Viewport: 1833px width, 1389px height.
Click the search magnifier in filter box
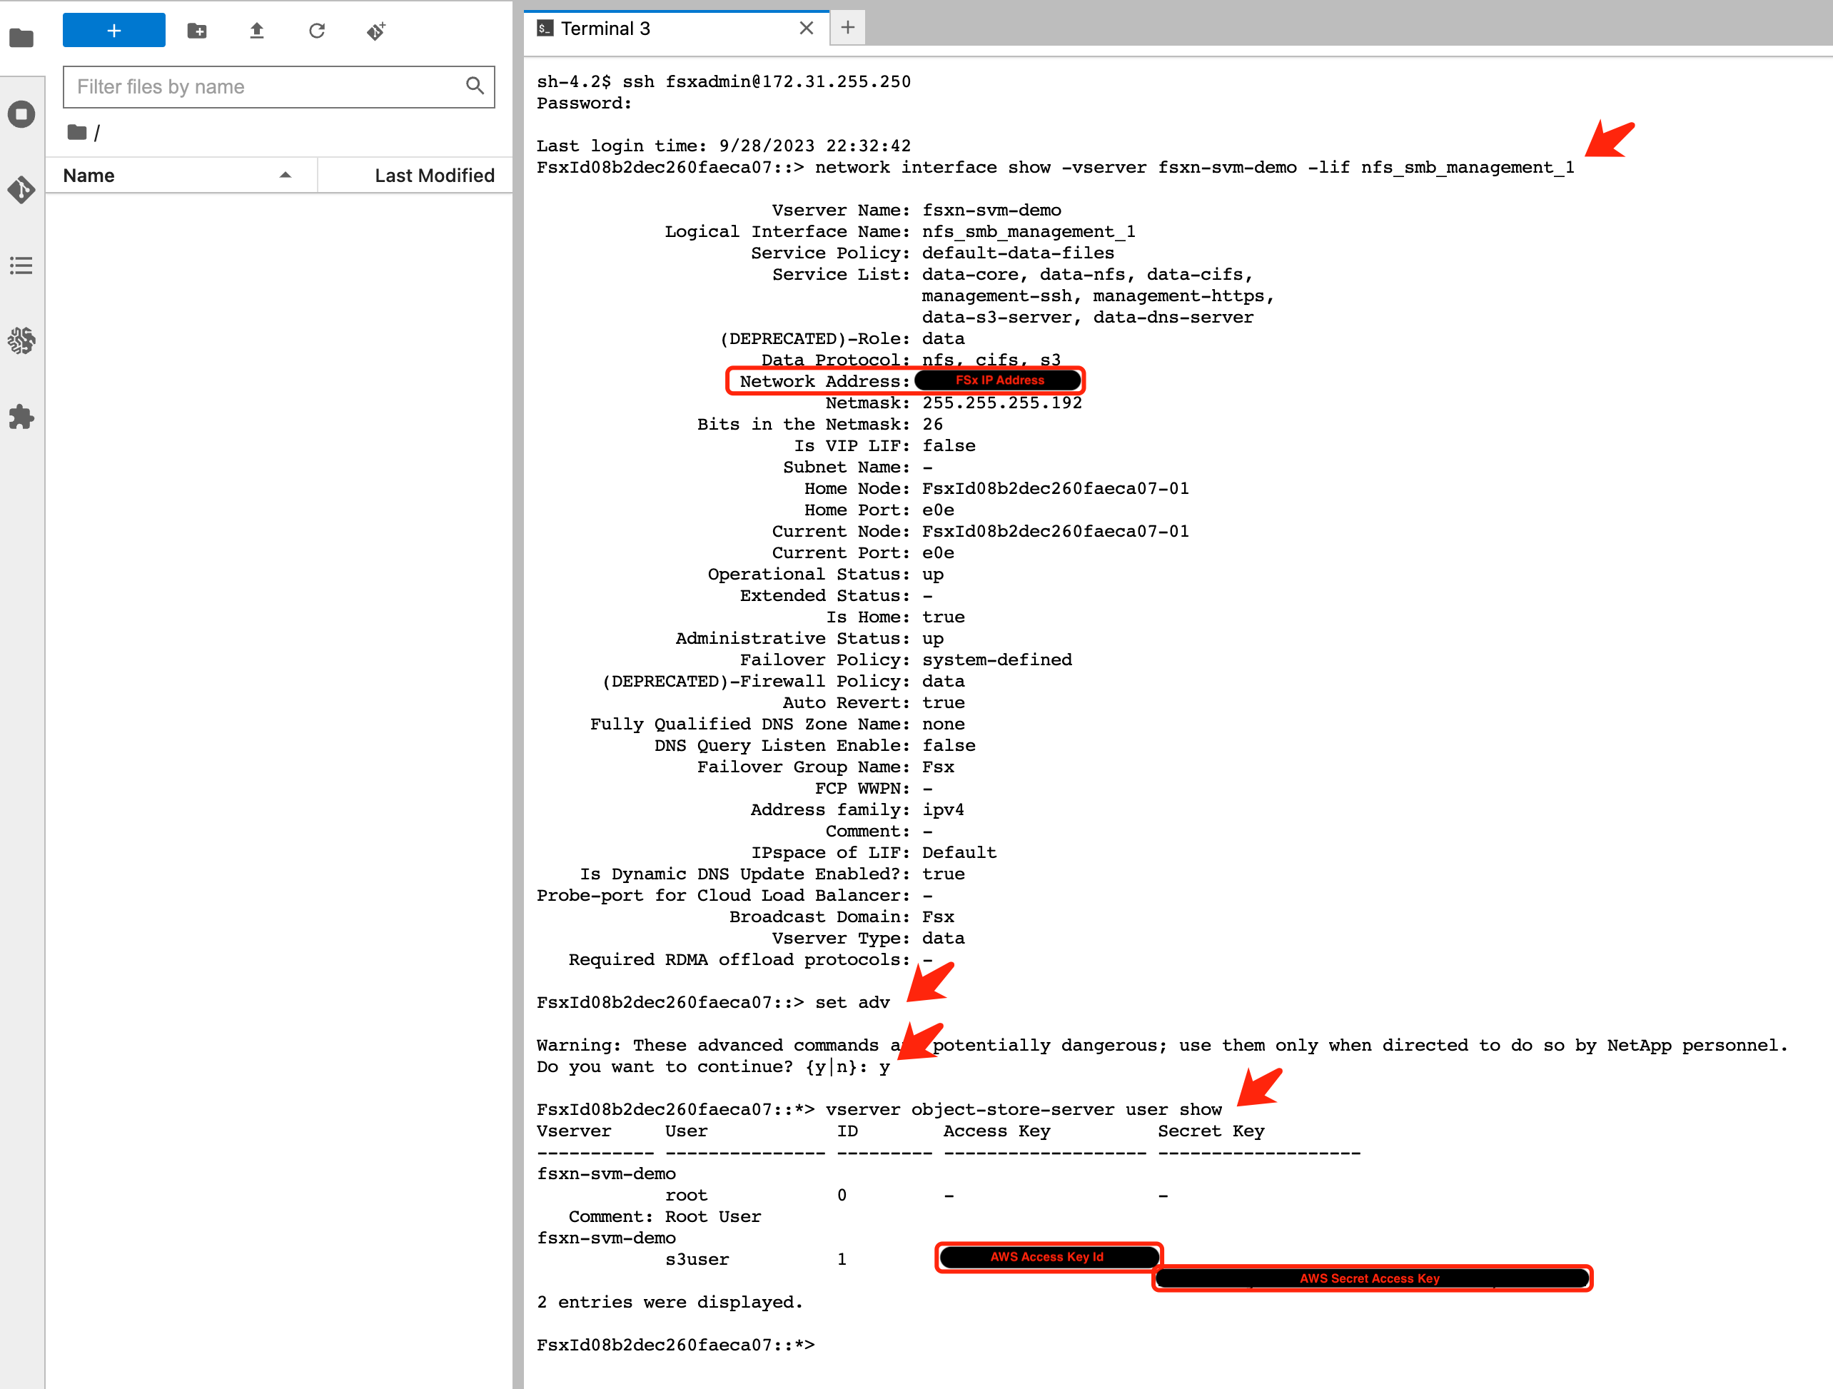click(x=475, y=86)
